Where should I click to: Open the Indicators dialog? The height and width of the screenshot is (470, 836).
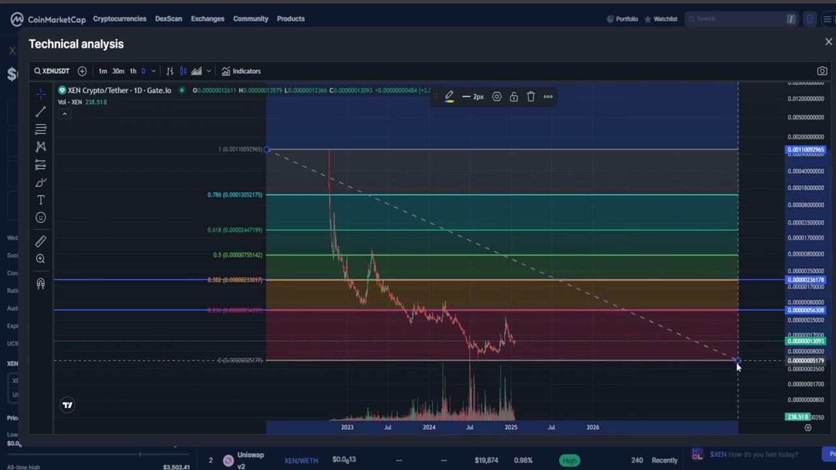tap(241, 71)
